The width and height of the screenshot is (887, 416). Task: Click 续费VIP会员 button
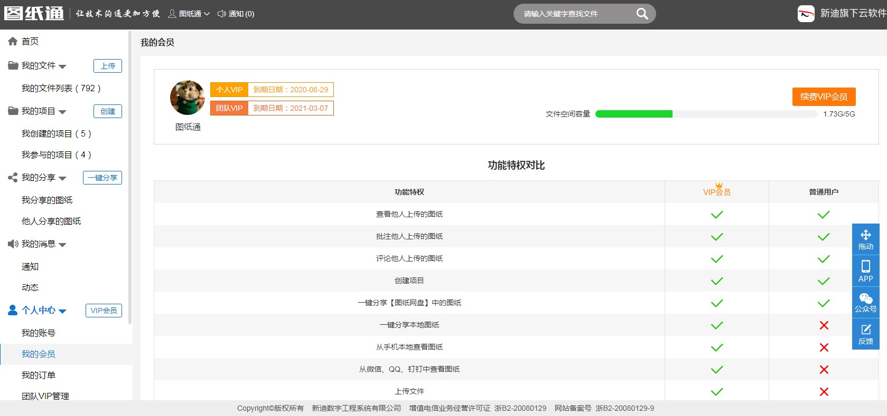(x=824, y=96)
